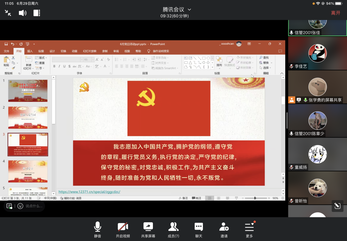Toggle bold formatting (B)
347x241 pixels.
click(x=54, y=66)
